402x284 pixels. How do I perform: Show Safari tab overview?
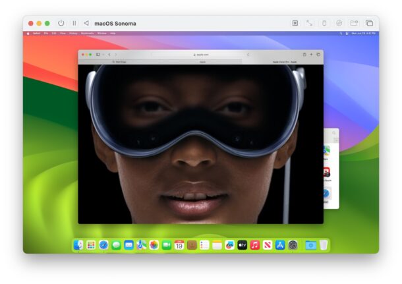click(x=318, y=54)
